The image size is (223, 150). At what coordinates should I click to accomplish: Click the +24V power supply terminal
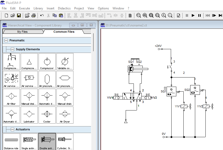pyautogui.click(x=159, y=49)
